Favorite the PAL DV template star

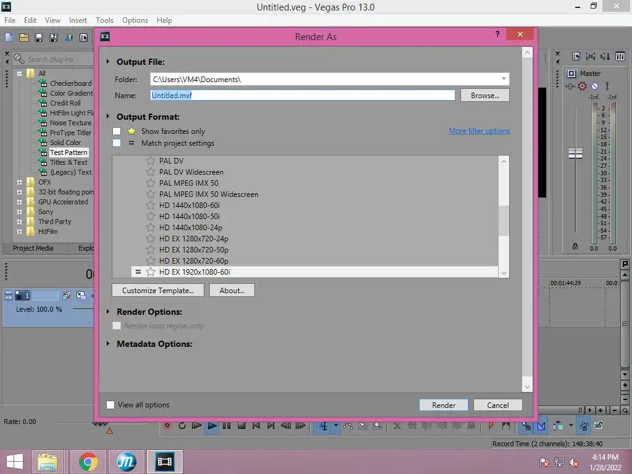pos(151,161)
